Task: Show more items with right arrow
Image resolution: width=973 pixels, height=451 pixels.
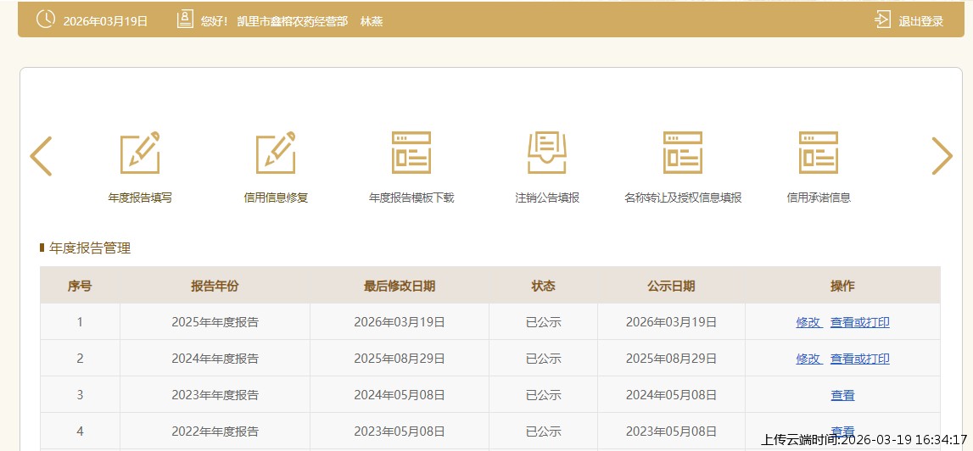Action: (942, 156)
